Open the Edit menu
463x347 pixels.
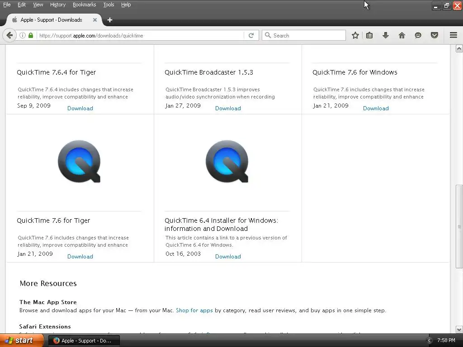point(22,5)
